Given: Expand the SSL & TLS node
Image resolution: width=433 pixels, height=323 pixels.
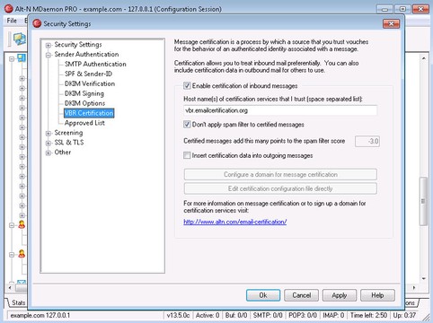Looking at the screenshot, I should point(49,143).
